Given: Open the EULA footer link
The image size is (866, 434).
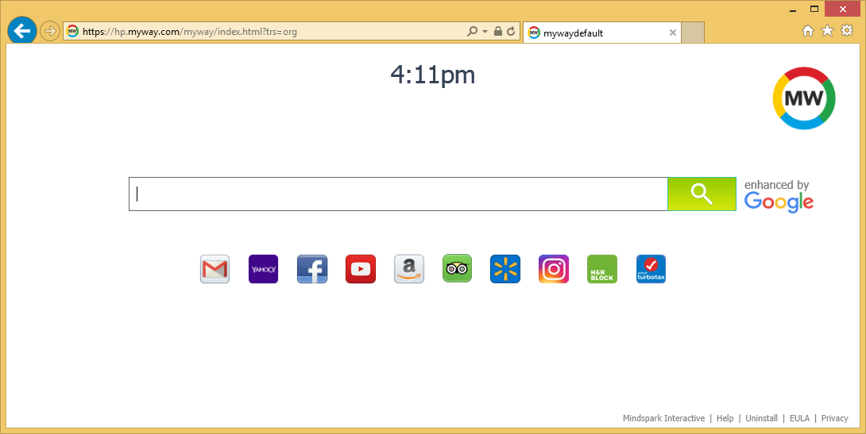Looking at the screenshot, I should pyautogui.click(x=799, y=418).
